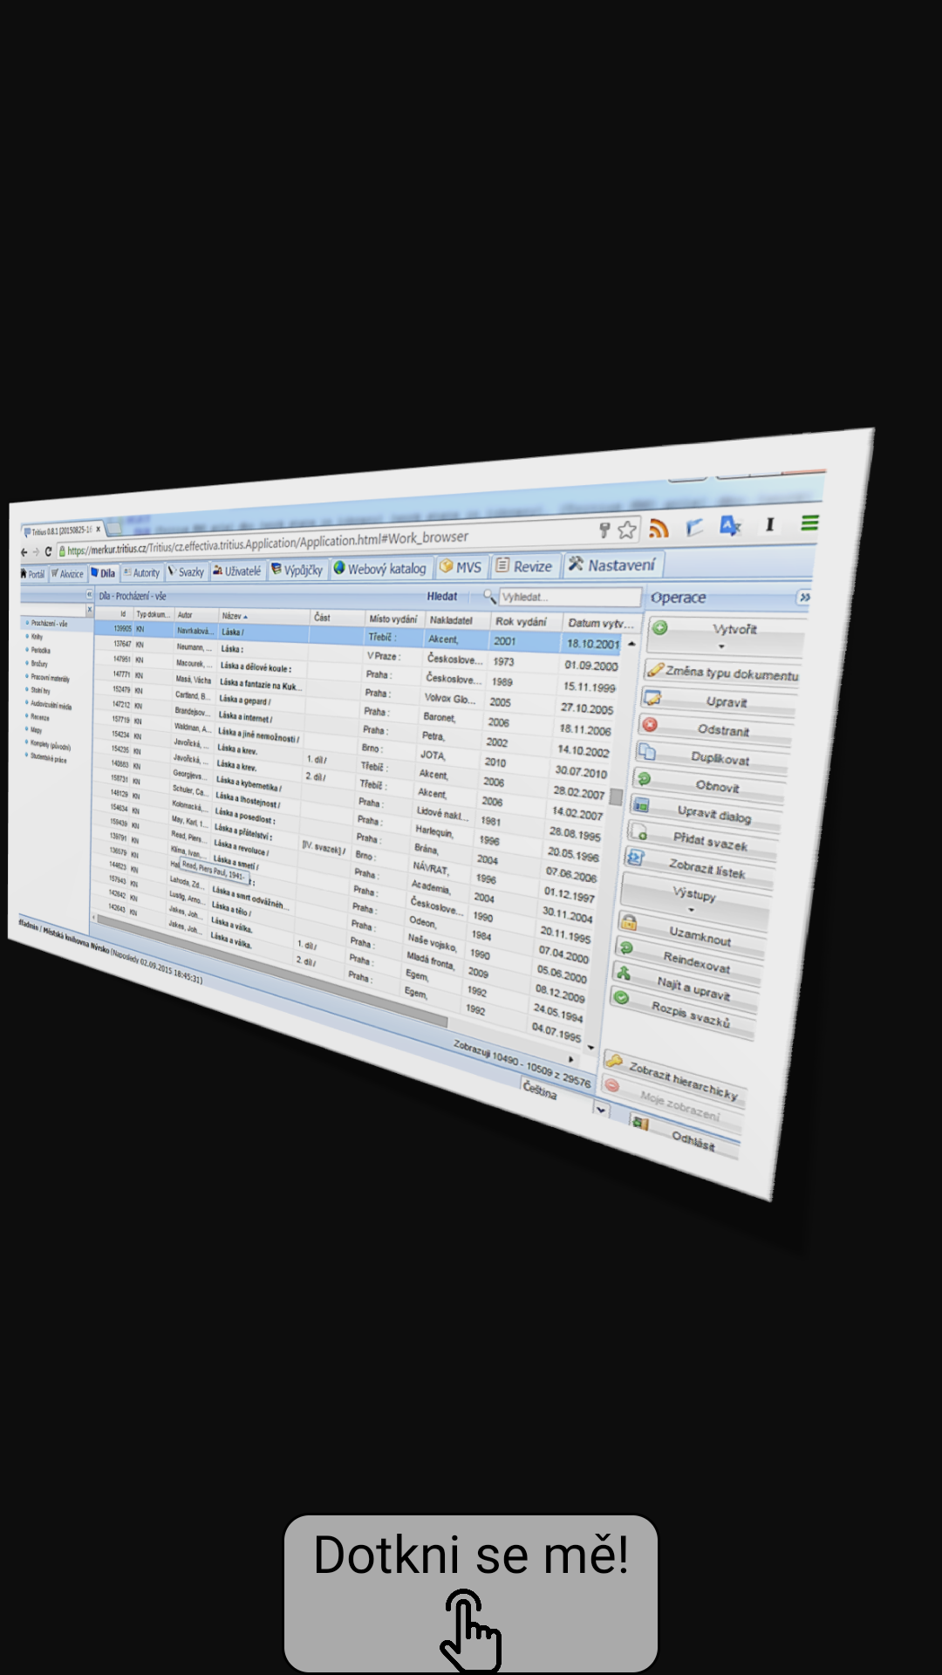The image size is (942, 1675).
Task: Click the browser reload icon
Action: click(48, 551)
